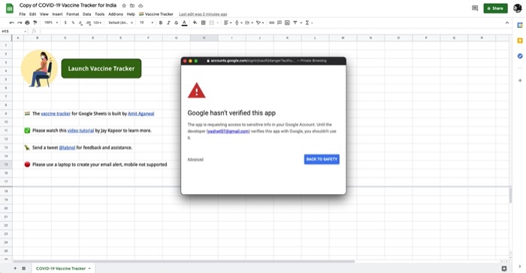Open Calendar in side panel
Screen dimensions: 526x273
[520, 26]
